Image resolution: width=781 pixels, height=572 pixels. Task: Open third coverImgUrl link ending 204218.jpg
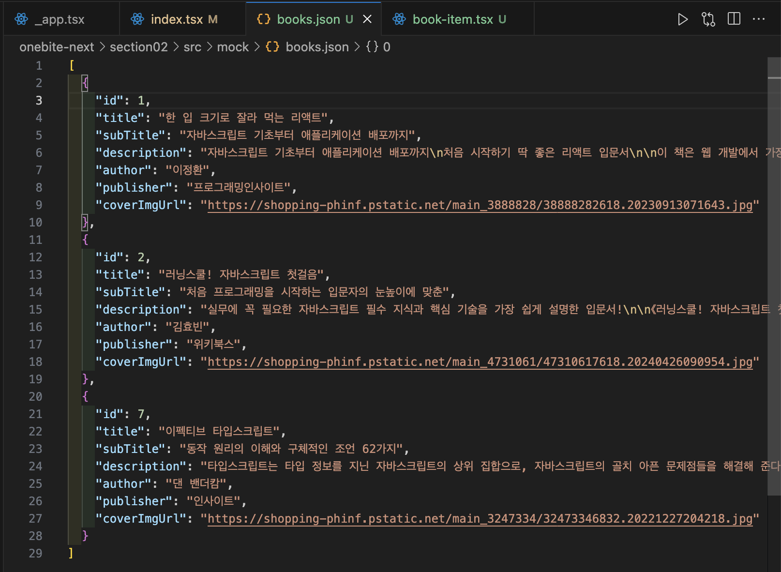click(480, 519)
